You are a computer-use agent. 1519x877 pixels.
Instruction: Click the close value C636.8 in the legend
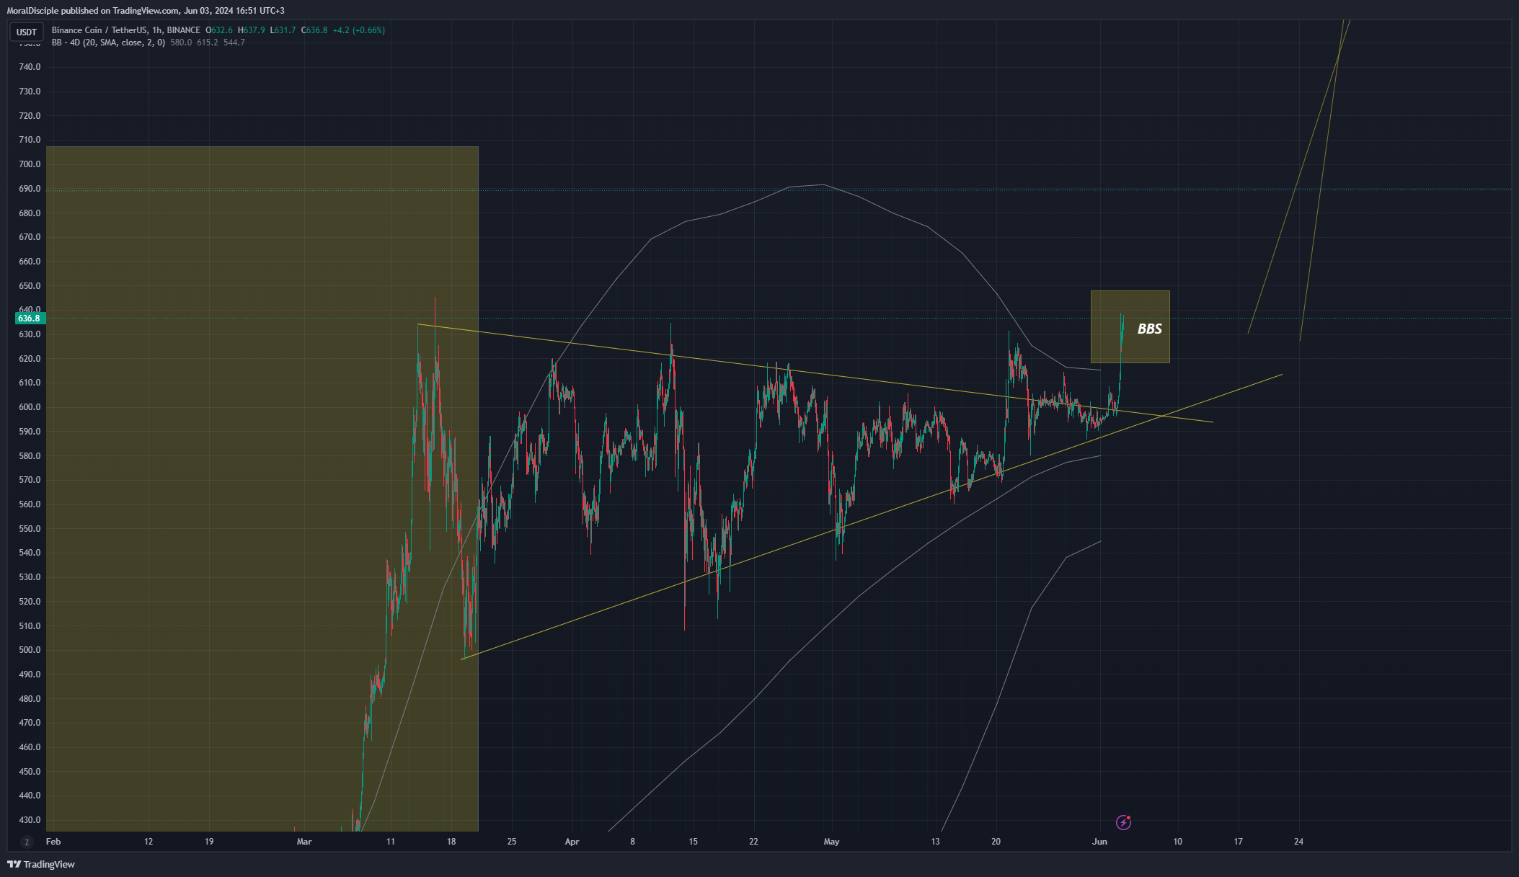click(x=314, y=30)
